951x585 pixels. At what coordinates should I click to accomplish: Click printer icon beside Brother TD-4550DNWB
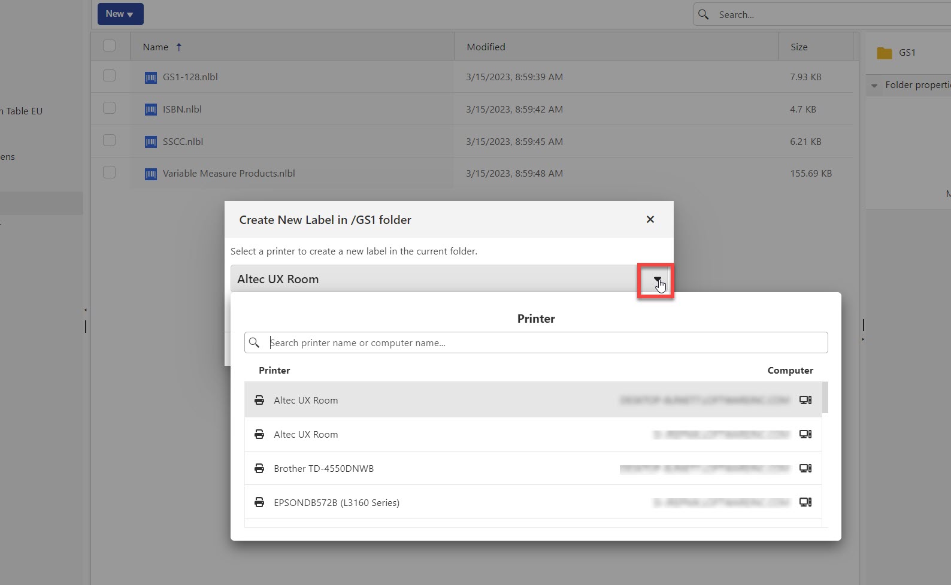pos(259,468)
